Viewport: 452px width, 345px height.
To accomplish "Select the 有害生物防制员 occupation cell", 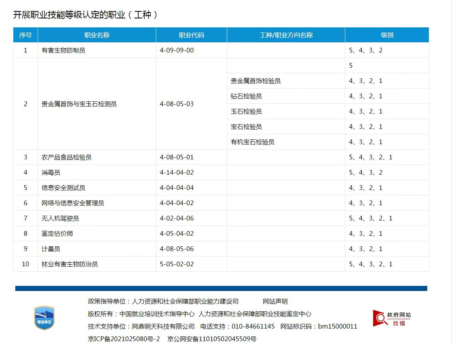I will click(64, 51).
